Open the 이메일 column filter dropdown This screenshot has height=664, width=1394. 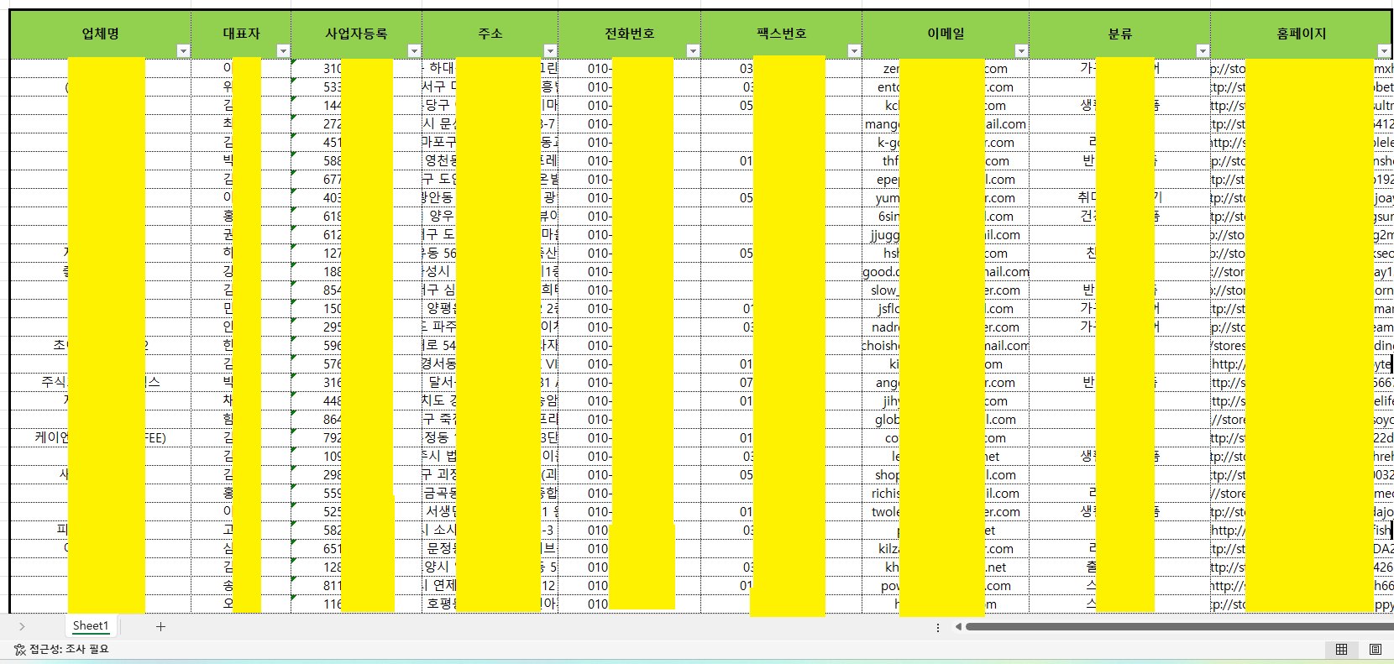1021,51
